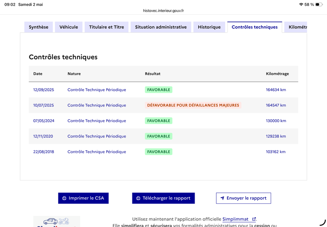Click the Date column header

pos(38,74)
